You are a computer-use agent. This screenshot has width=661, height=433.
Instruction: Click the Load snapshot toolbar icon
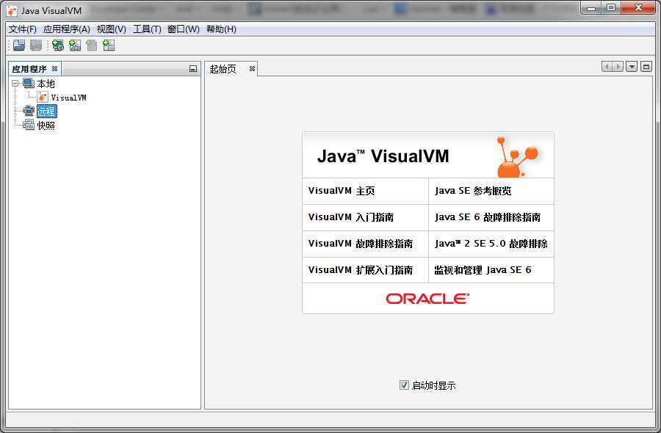click(x=19, y=45)
